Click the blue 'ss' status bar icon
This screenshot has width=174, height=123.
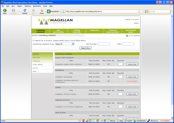pos(102,121)
